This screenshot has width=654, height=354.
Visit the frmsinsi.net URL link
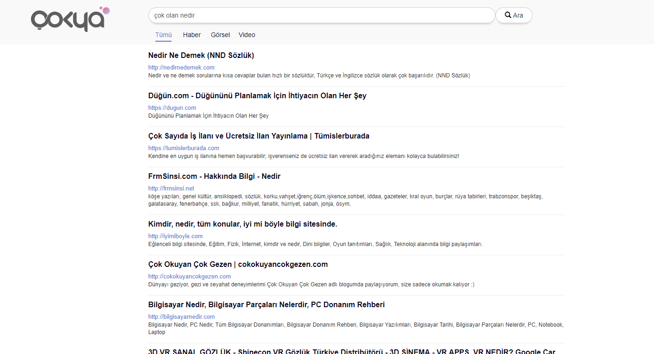[171, 189]
